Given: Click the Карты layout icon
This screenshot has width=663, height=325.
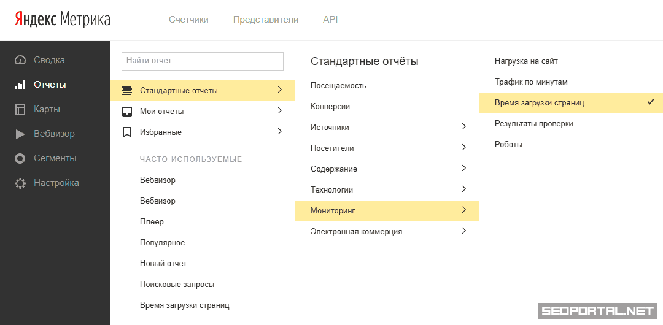Looking at the screenshot, I should [20, 109].
